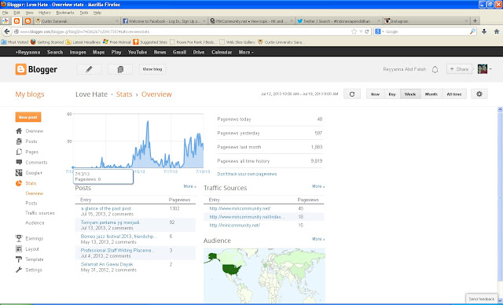This screenshot has height=305, width=503.
Task: Click the Firefox back arrow button
Action: click(x=7, y=31)
